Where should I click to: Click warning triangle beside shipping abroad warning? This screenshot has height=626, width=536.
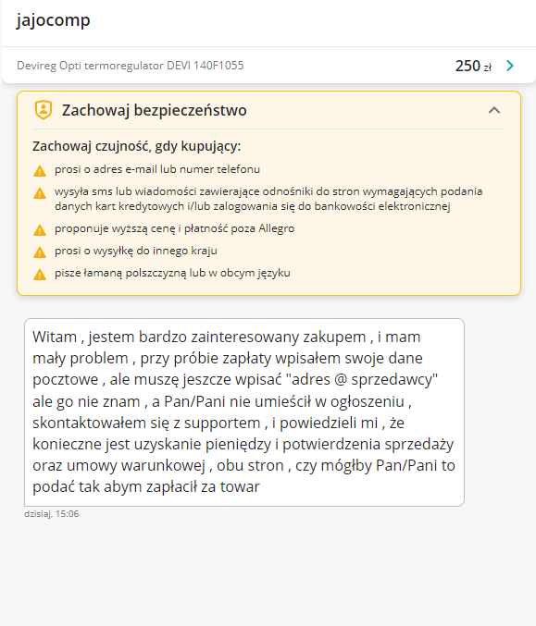(40, 252)
